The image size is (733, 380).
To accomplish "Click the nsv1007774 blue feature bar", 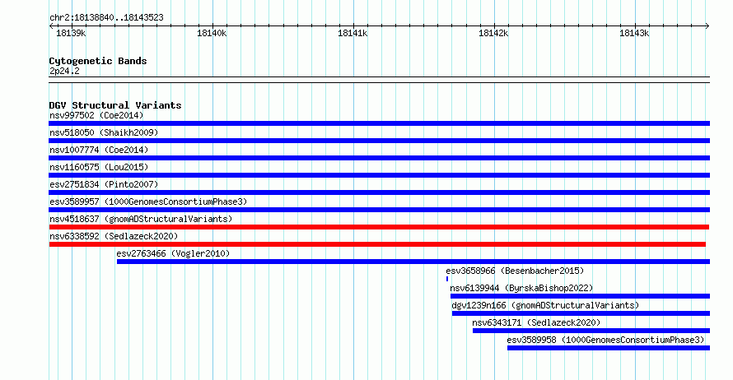I will click(x=379, y=158).
